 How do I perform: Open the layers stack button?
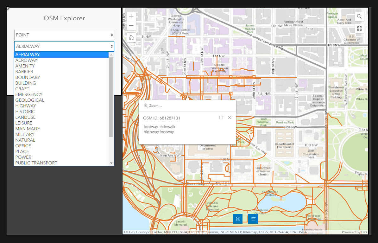click(x=238, y=219)
